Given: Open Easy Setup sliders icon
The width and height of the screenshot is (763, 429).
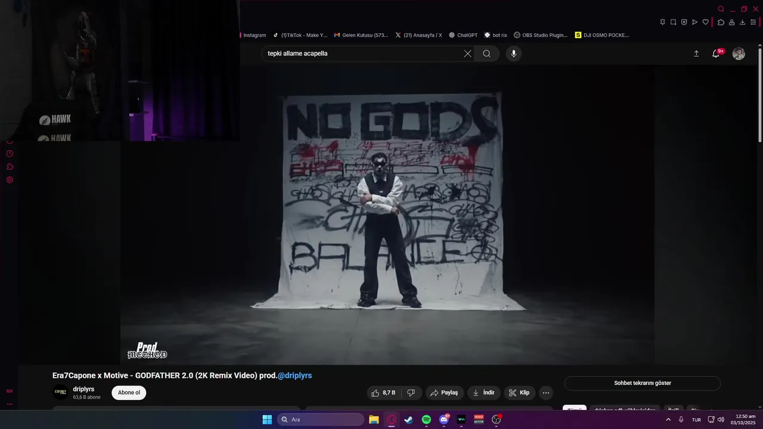Looking at the screenshot, I should pos(753,22).
